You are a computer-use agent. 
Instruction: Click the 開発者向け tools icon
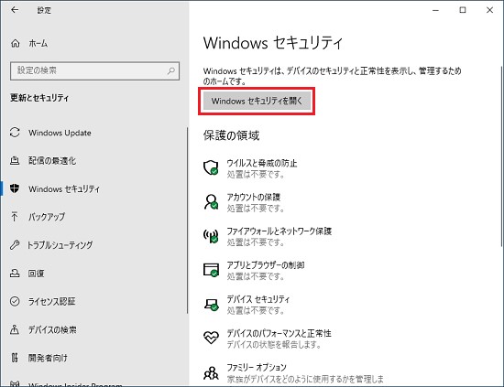click(15, 358)
